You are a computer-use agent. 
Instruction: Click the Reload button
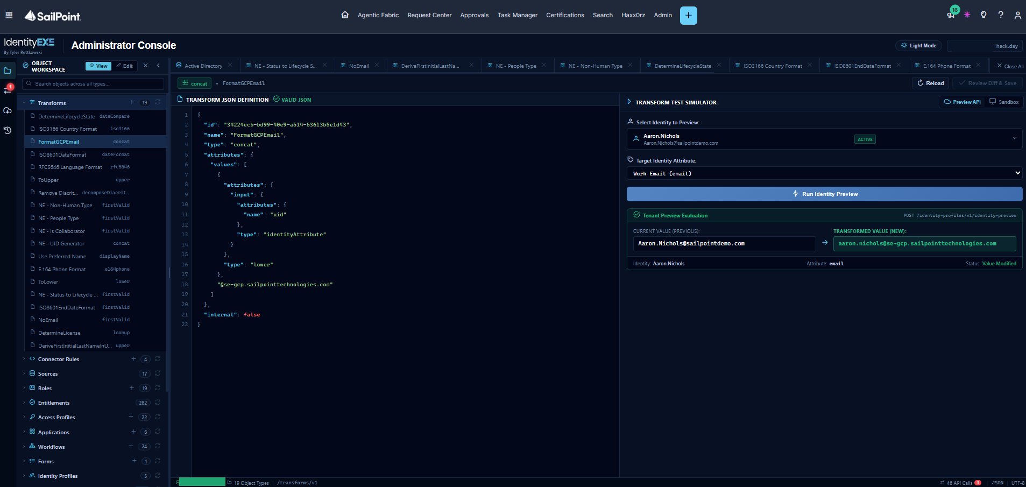pos(930,83)
